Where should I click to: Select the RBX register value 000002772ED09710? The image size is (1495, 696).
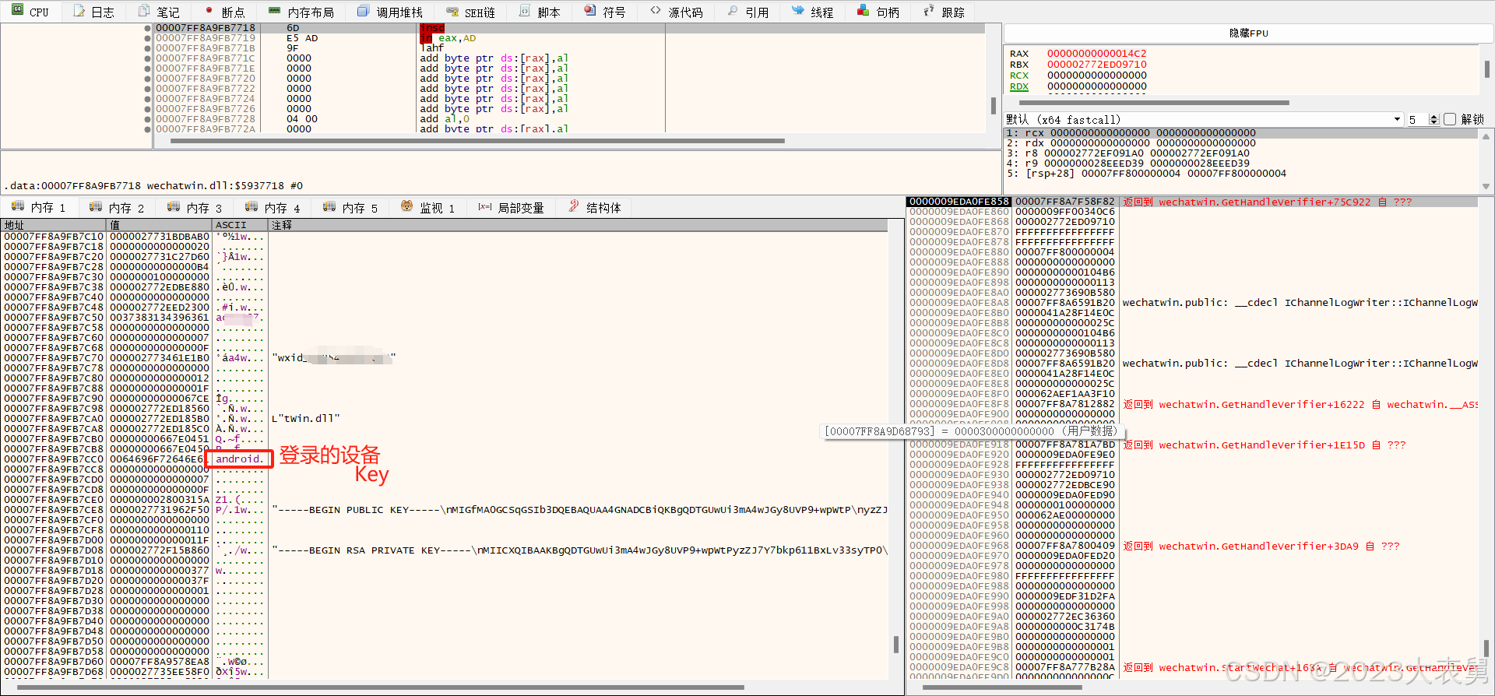1096,65
